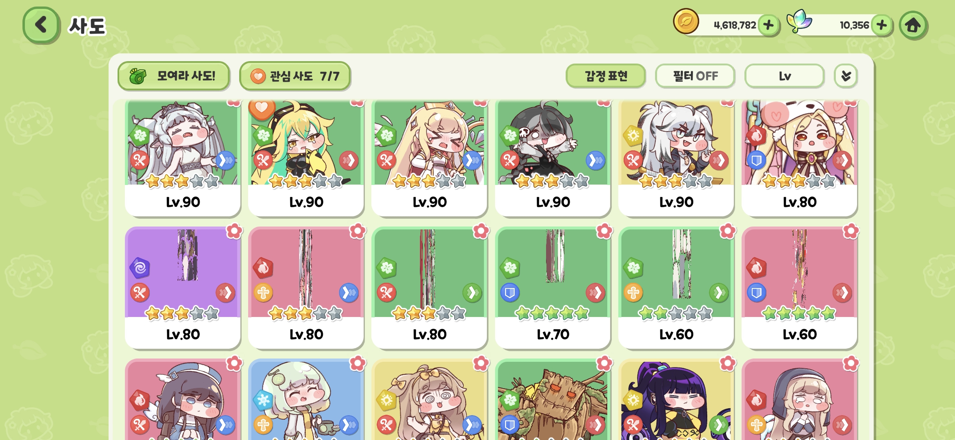Viewport: 955px width, 440px height.
Task: Add butterfly gems with plus icon
Action: [x=882, y=25]
